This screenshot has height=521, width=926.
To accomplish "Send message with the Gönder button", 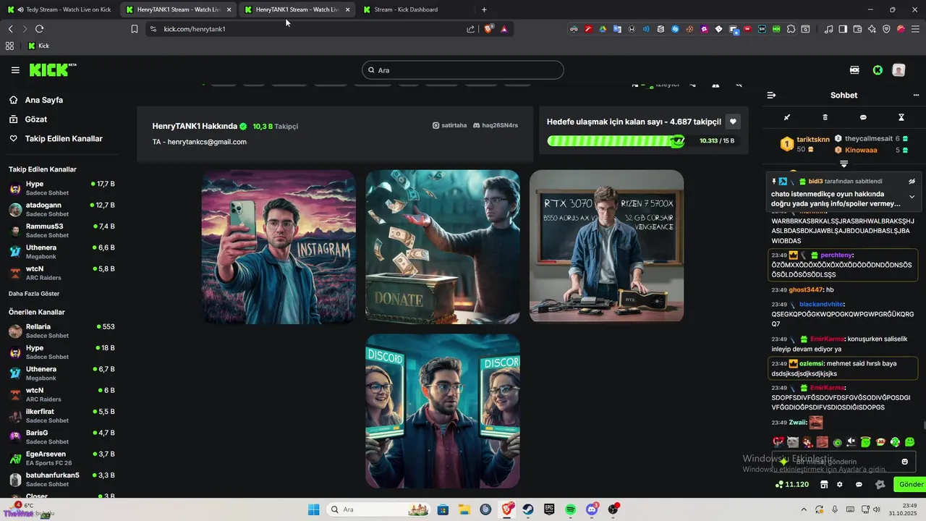I will [911, 484].
